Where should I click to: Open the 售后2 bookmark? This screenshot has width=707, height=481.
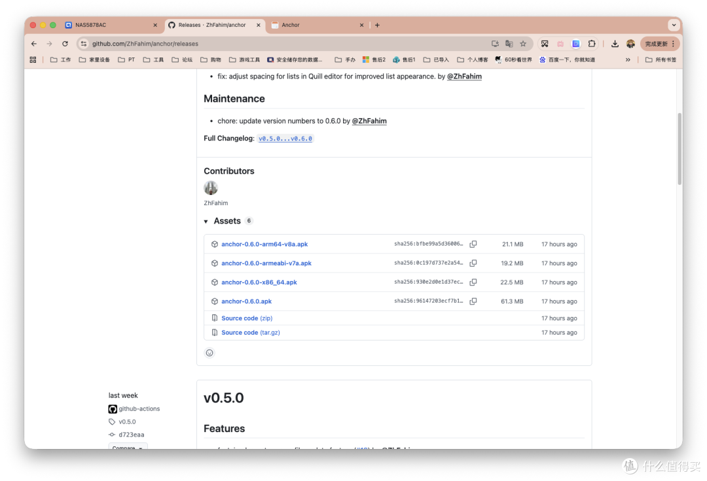[x=374, y=59]
